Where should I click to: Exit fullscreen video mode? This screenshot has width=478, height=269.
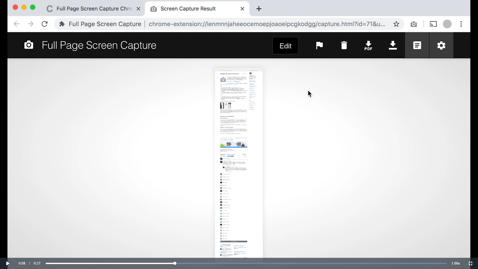tap(470, 263)
